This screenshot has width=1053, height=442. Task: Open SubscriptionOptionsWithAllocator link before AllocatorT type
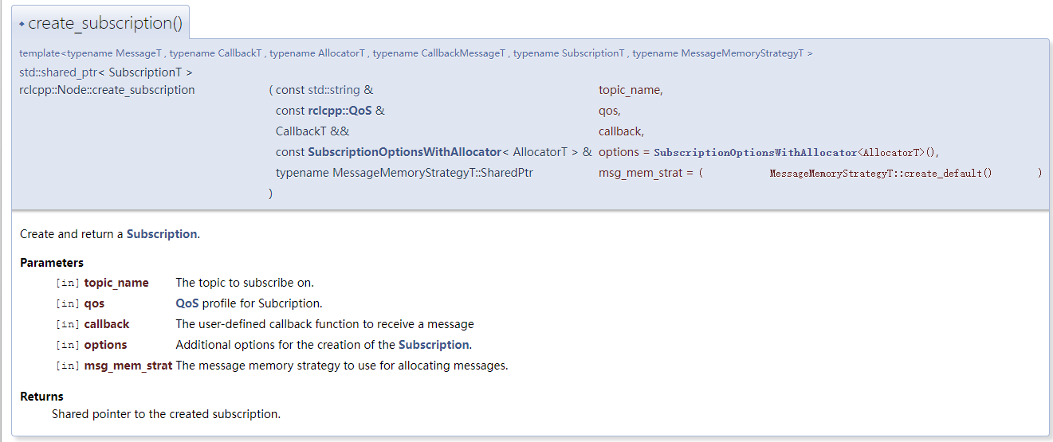(x=405, y=152)
